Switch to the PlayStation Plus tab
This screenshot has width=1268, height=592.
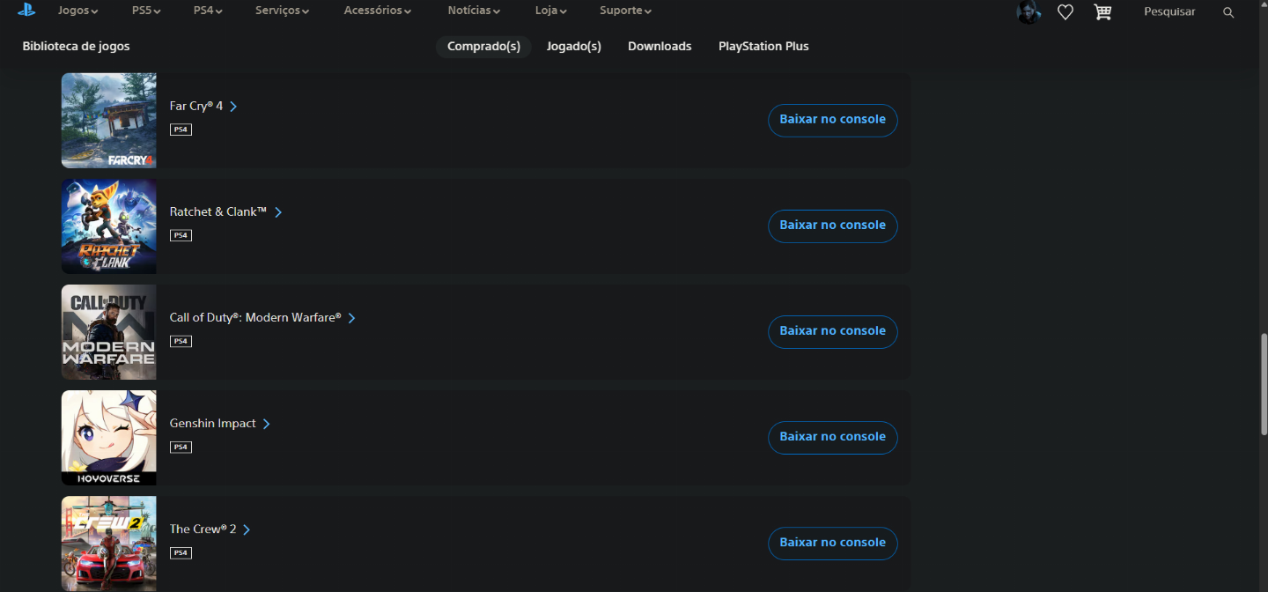(763, 47)
